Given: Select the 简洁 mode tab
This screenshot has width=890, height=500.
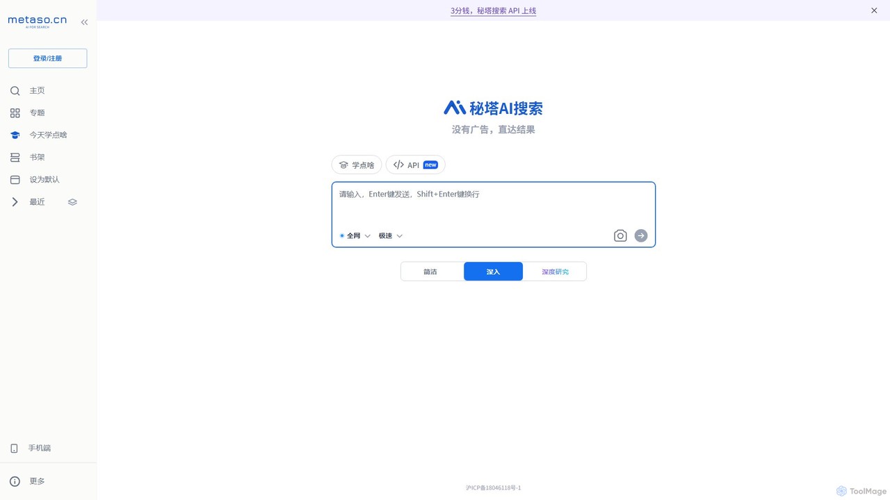Looking at the screenshot, I should tap(431, 272).
